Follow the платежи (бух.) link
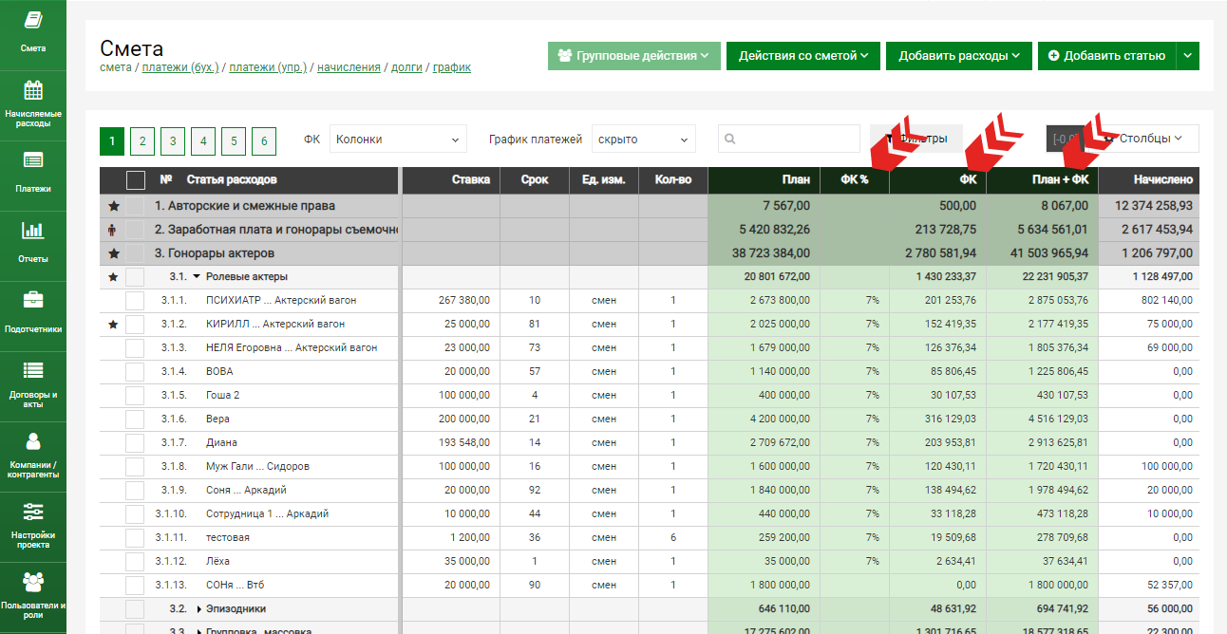This screenshot has width=1227, height=634. [180, 67]
